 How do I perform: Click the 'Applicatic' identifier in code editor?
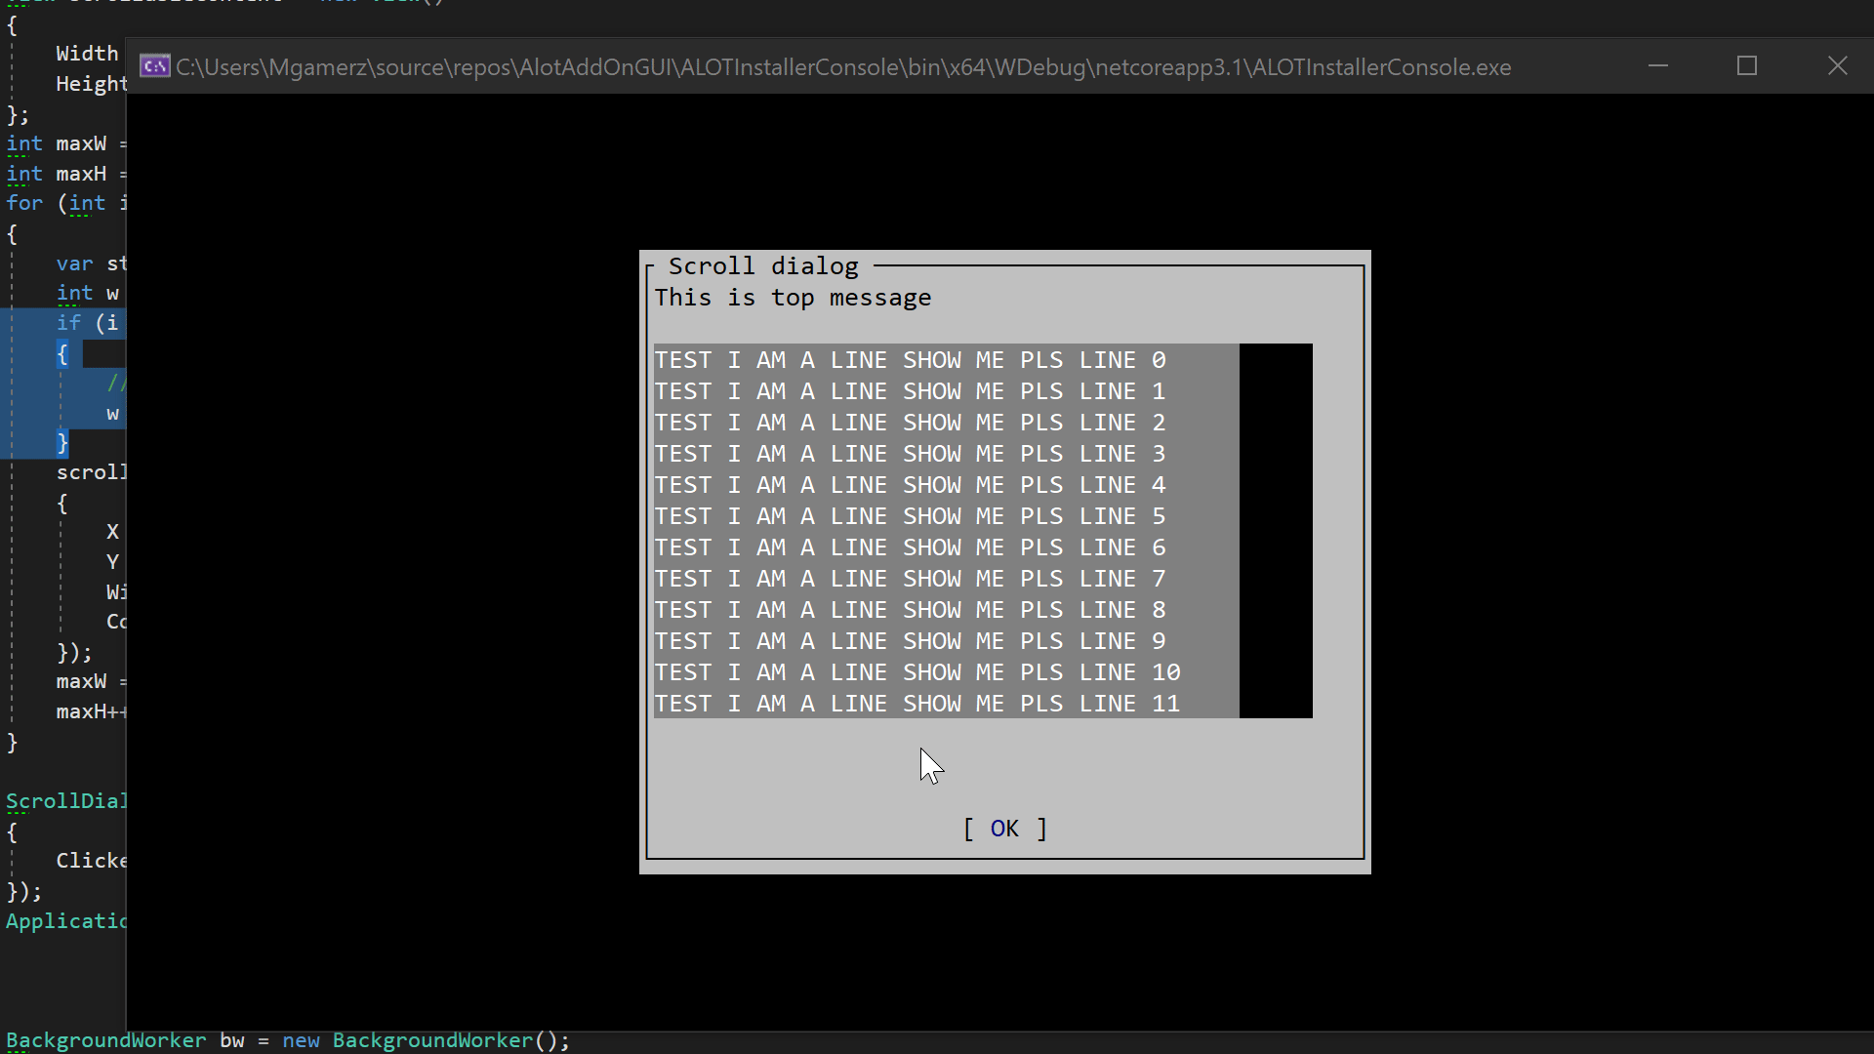click(x=66, y=921)
